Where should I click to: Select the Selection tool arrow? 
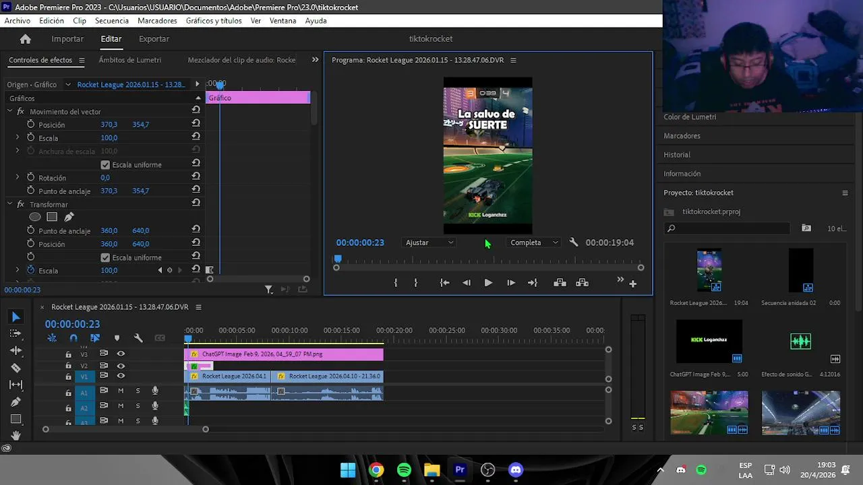16,317
